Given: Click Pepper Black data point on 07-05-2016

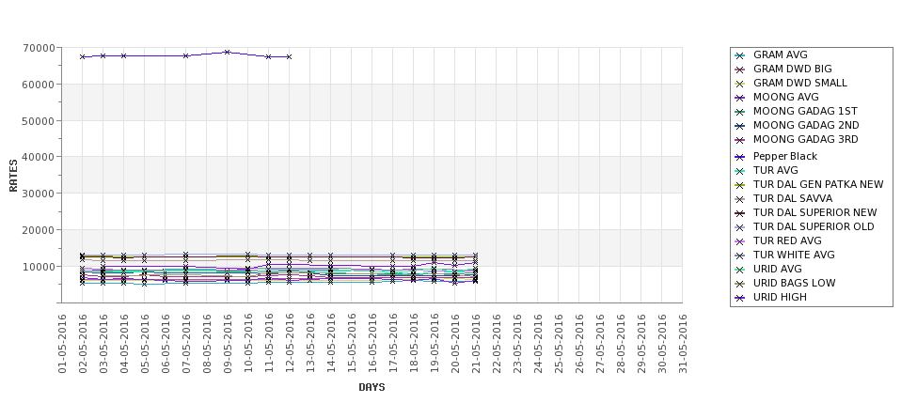Looking at the screenshot, I should (185, 55).
